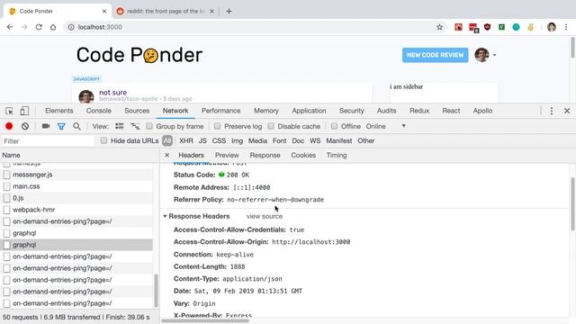Tick the messenger.js row checkbox

6,175
